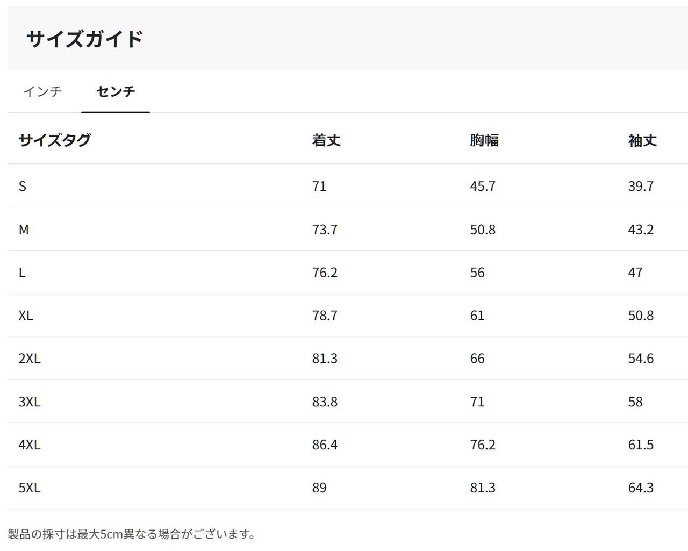Click the サイズタグ column header

(54, 140)
